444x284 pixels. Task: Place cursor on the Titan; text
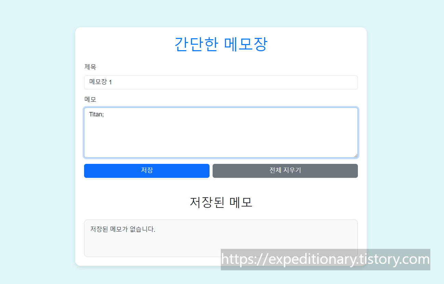96,114
